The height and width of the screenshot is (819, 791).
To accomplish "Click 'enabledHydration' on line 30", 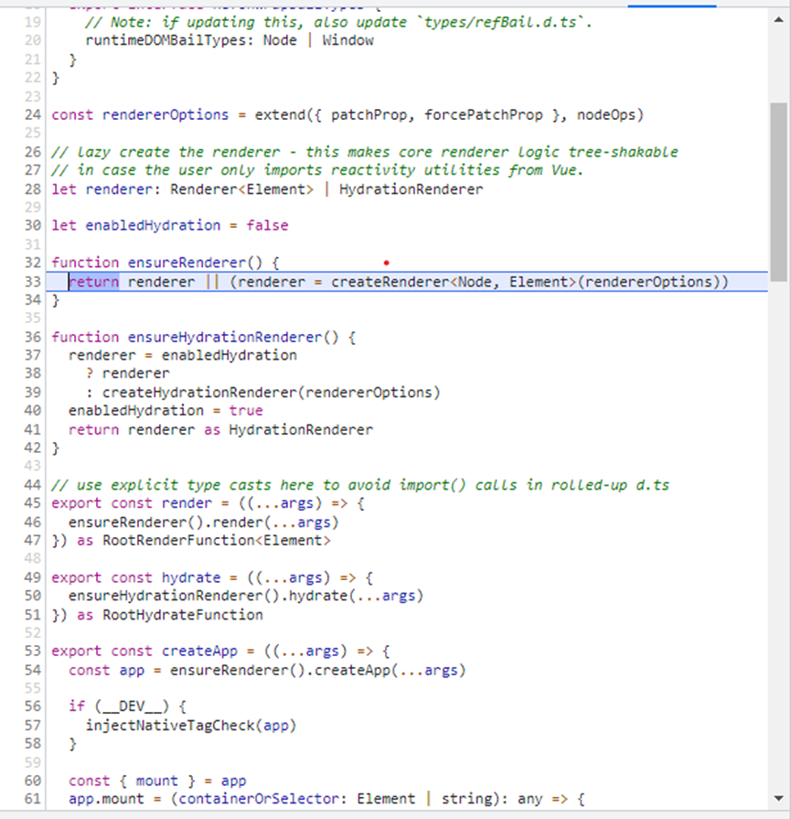I will point(153,226).
